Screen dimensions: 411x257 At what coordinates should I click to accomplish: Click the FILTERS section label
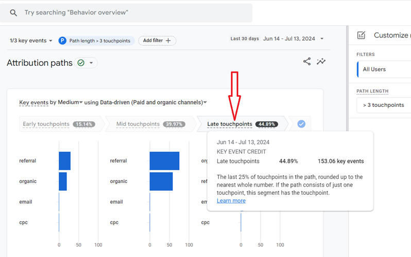pos(366,54)
